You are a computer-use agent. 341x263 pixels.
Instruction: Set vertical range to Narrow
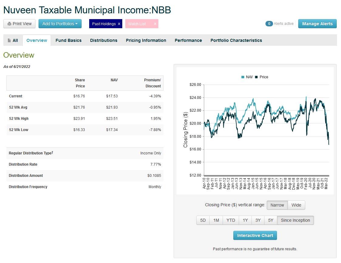pyautogui.click(x=277, y=205)
